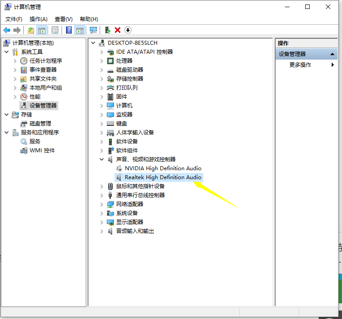The width and height of the screenshot is (342, 319).
Task: Open the 操作(A) menu
Action: 38,19
